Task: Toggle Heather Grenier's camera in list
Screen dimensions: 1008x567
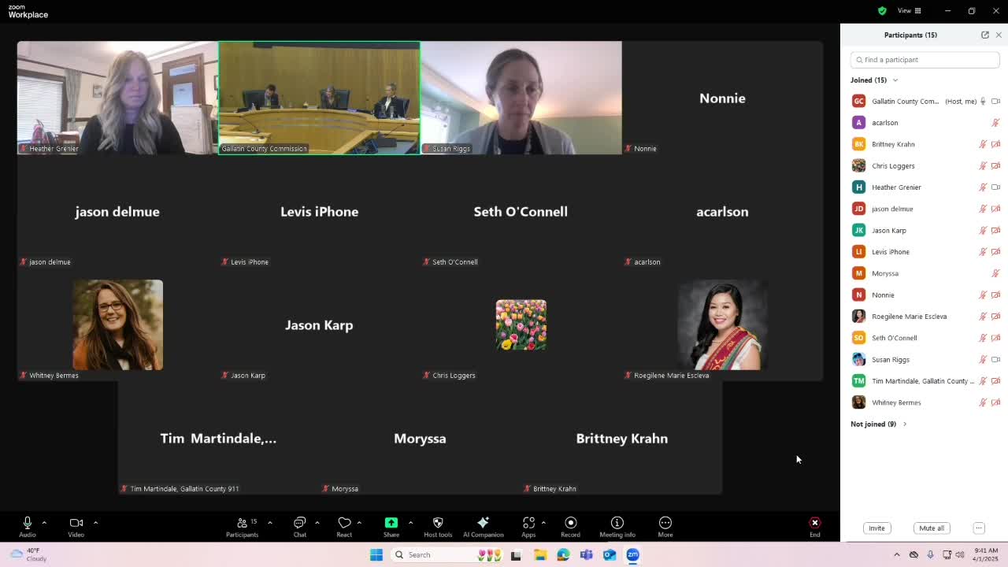Action: pos(995,187)
